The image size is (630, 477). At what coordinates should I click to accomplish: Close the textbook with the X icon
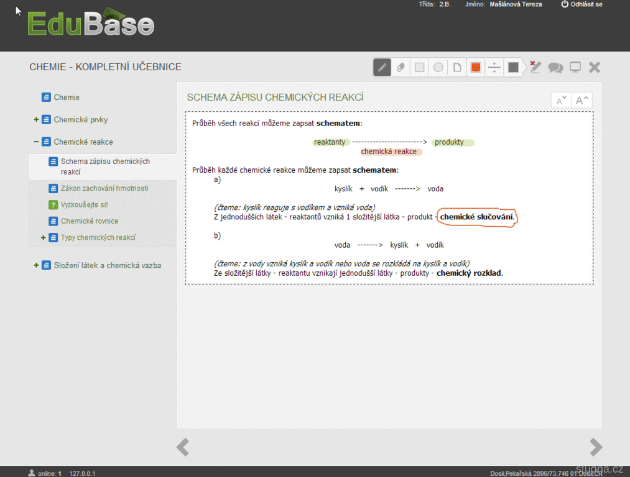pos(595,68)
